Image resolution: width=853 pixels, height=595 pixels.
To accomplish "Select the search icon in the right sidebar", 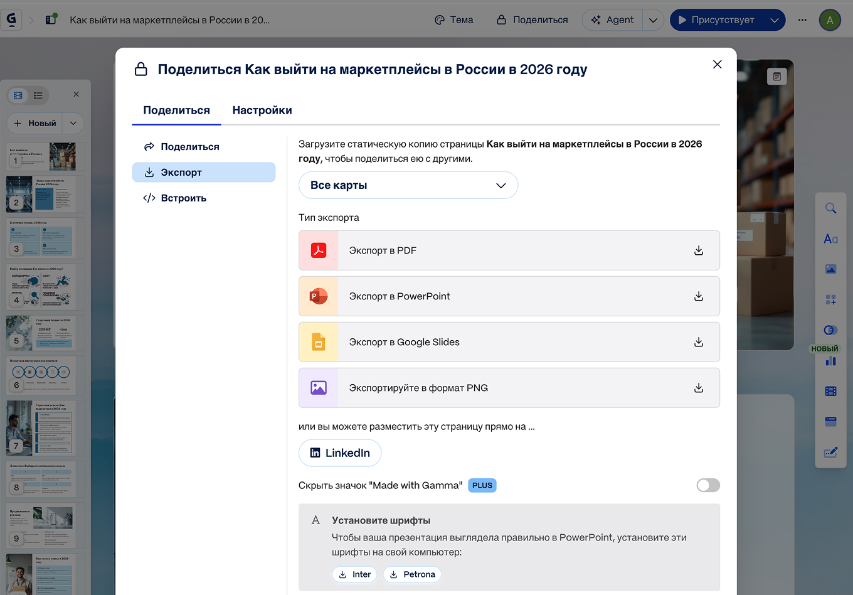I will 830,208.
